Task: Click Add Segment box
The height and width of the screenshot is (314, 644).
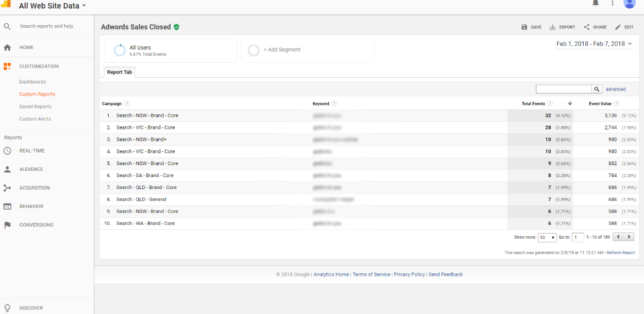Action: coord(308,50)
